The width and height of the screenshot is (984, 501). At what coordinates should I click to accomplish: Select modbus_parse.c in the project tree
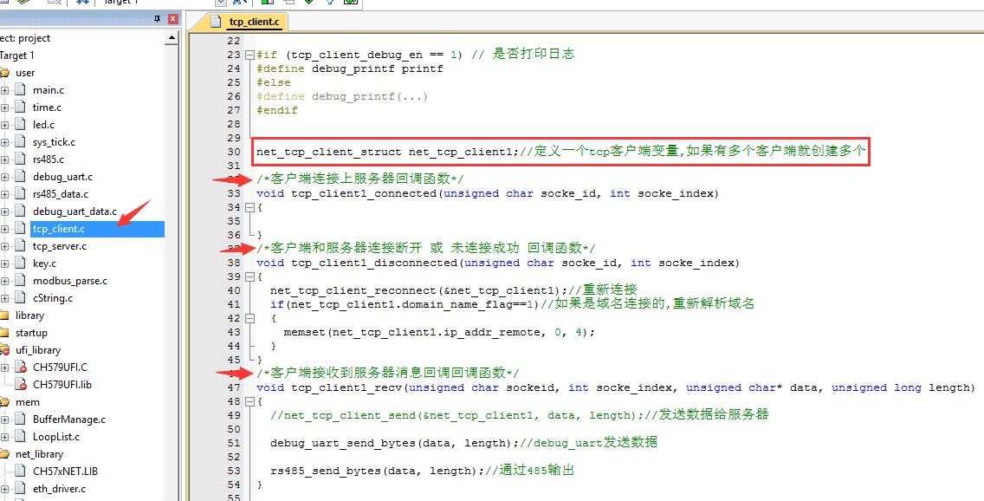pos(69,281)
